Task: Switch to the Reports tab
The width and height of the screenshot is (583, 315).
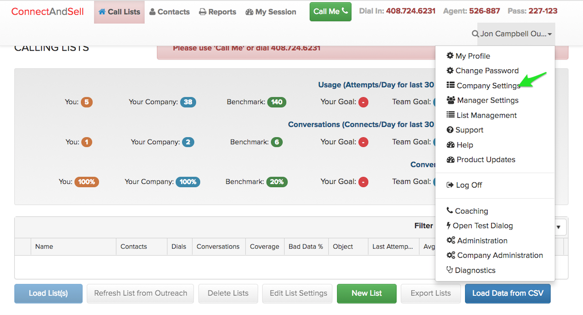Action: click(218, 12)
